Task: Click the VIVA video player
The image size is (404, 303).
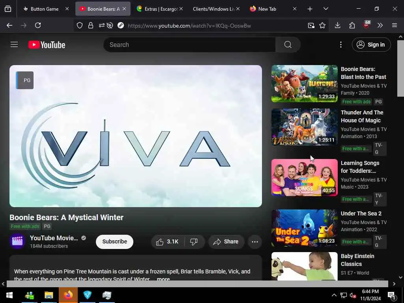Action: point(136,136)
